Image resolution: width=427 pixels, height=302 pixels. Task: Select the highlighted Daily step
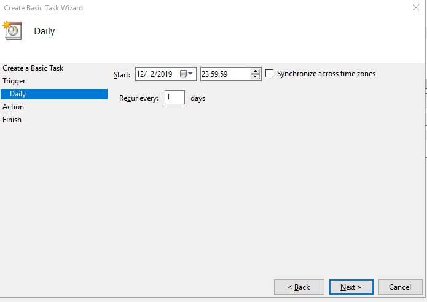pos(18,94)
